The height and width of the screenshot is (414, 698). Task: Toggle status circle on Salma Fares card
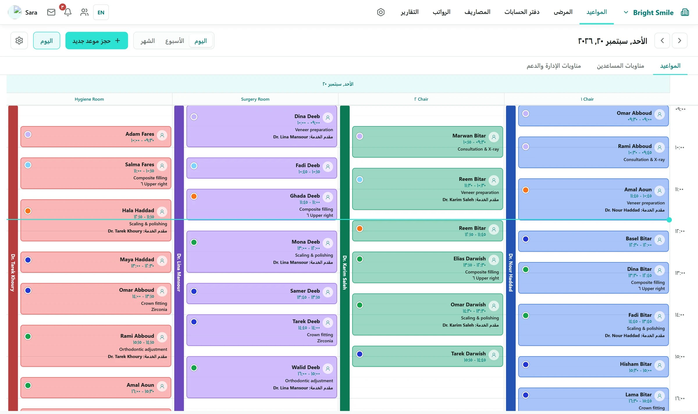click(x=28, y=165)
